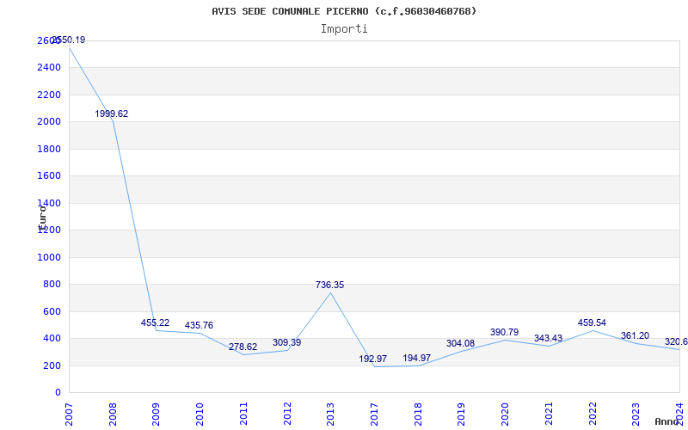Click the 1800 y-axis tick label
Viewport: 688px width, 430px height.
49,149
